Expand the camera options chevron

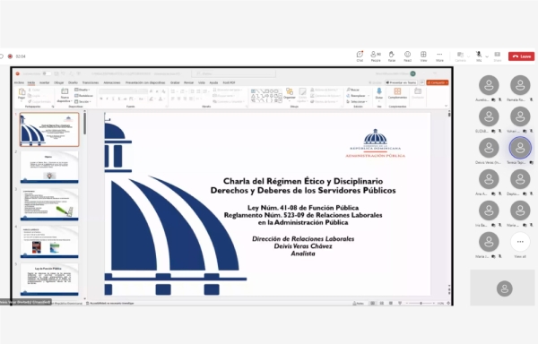pyautogui.click(x=469, y=56)
